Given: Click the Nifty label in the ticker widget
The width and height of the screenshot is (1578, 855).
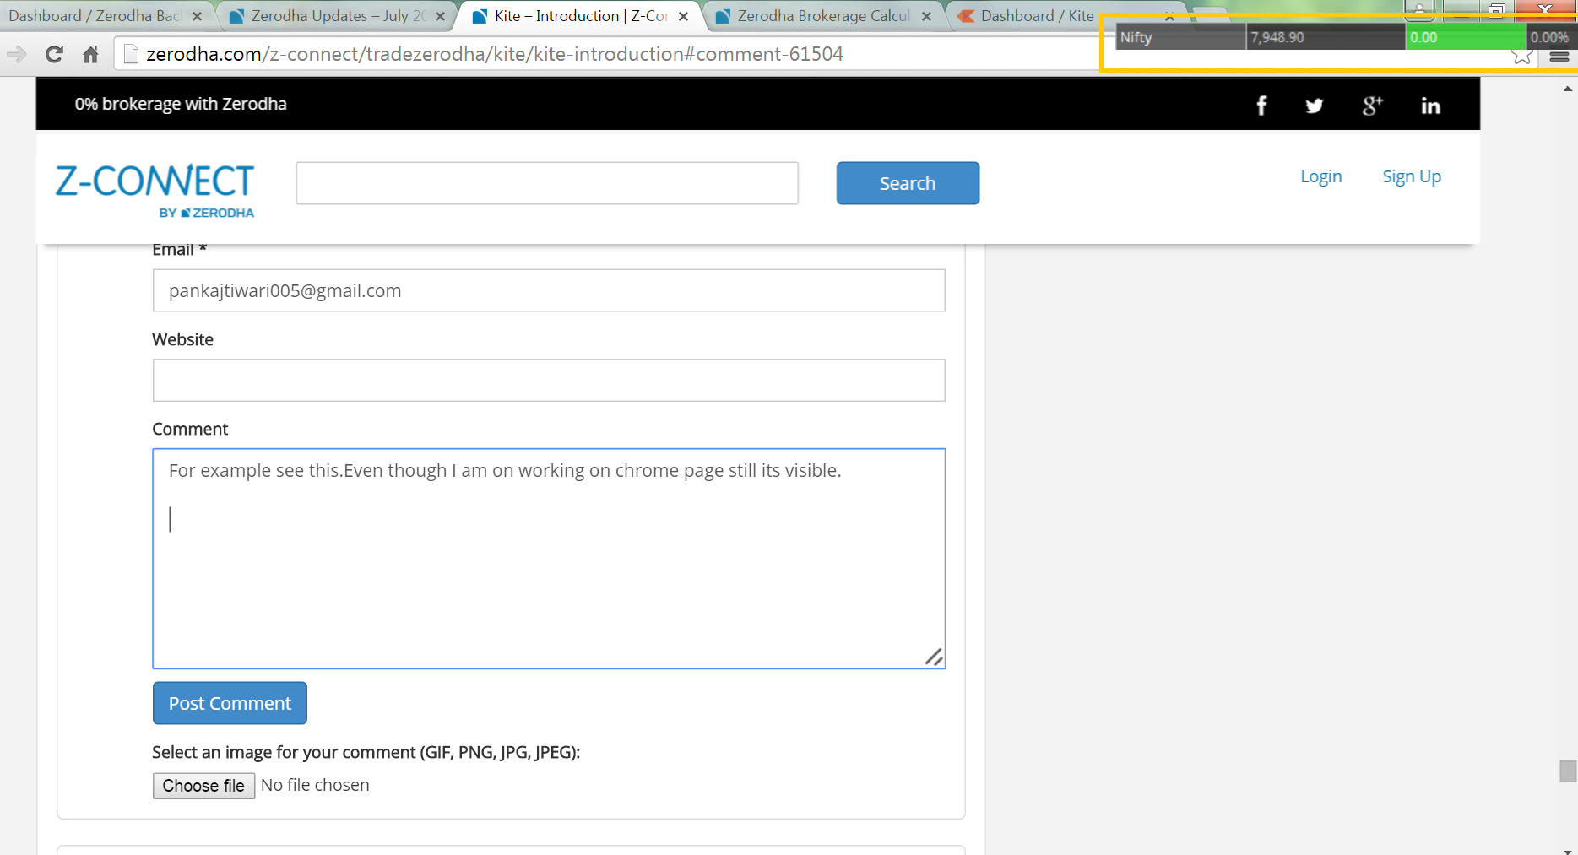Looking at the screenshot, I should pyautogui.click(x=1136, y=37).
